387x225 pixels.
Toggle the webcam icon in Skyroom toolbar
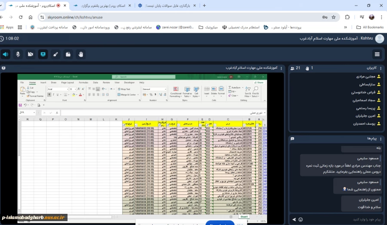pos(31,54)
